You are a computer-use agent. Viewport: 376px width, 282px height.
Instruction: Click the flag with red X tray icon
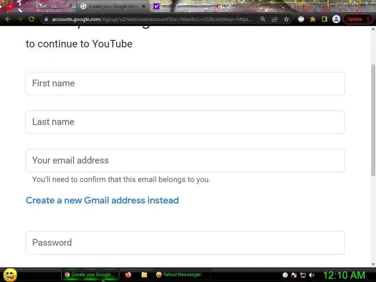coord(294,275)
